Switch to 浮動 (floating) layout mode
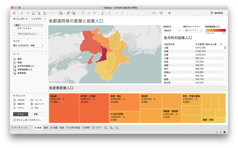238x148 pixels. (36, 114)
